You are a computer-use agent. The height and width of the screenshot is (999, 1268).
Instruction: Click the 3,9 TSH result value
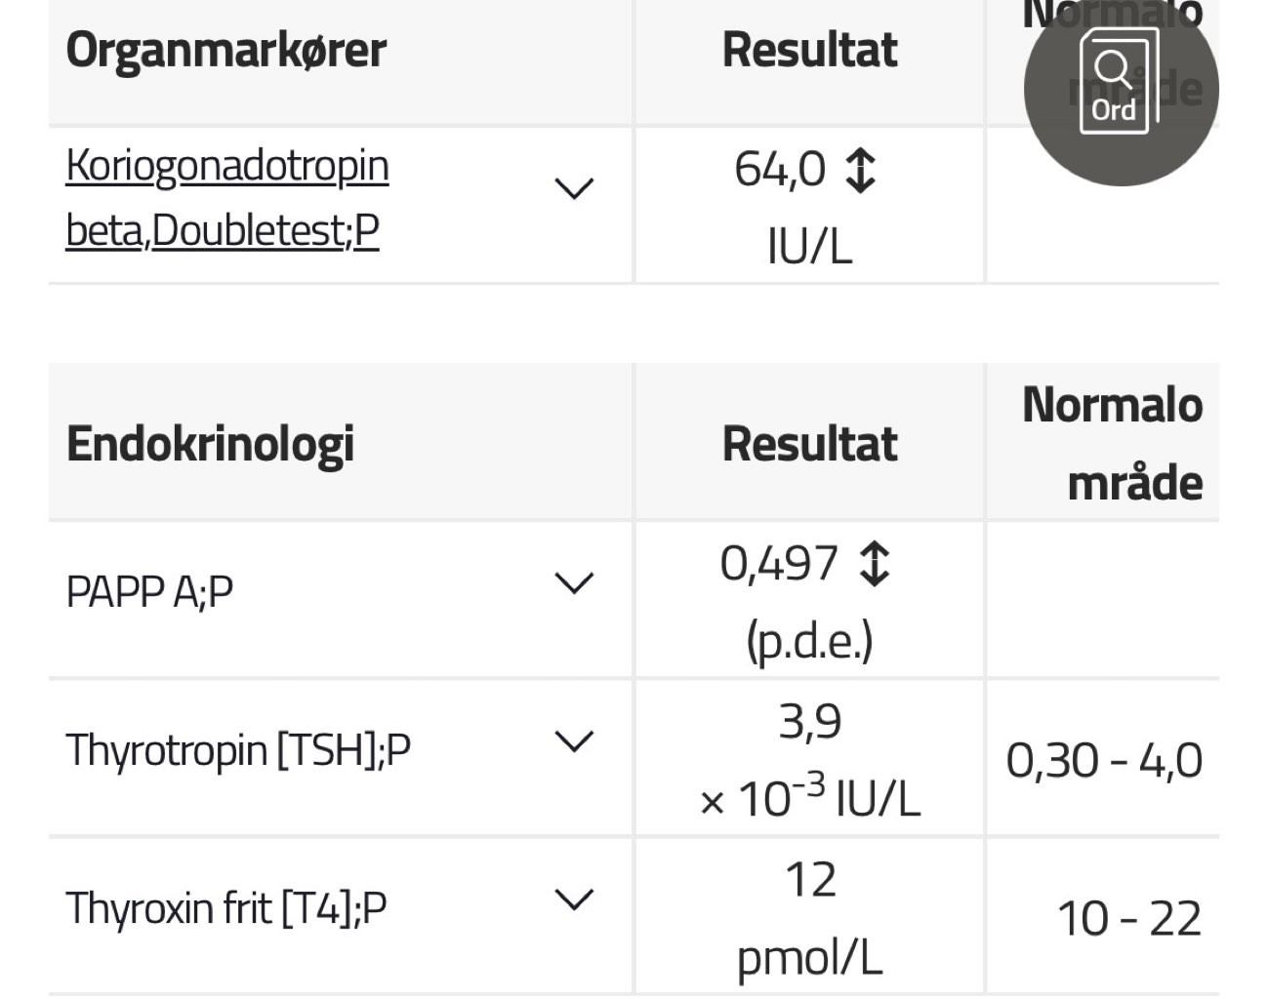[809, 723]
